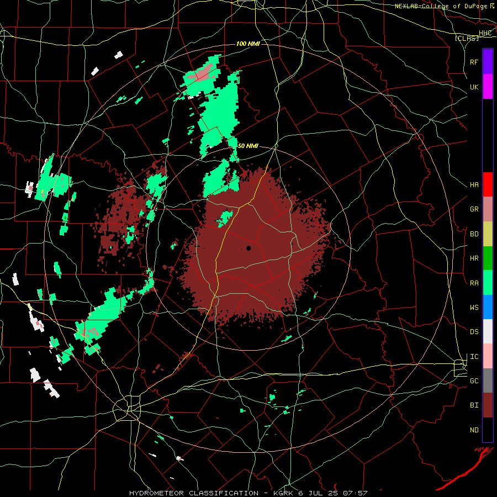Click the pink GR legend swatch
This screenshot has height=497, width=497.
click(x=488, y=209)
